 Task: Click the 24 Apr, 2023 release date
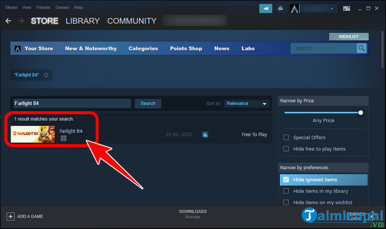tap(178, 134)
